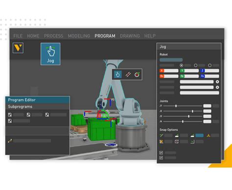The image size is (232, 190).
Task: Select the first radio button under Robot
Action: (x=181, y=65)
